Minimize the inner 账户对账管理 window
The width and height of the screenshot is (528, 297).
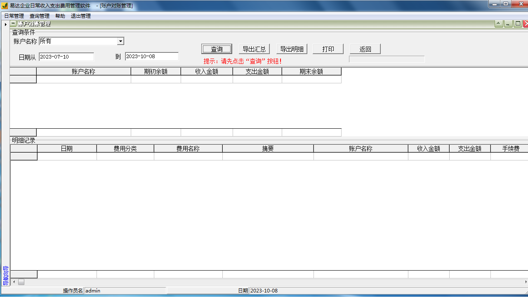(x=508, y=24)
